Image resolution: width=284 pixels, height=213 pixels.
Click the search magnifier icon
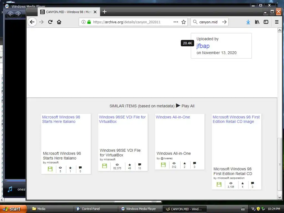pos(195,22)
